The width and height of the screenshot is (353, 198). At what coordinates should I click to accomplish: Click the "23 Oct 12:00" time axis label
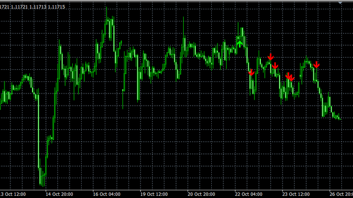click(x=296, y=194)
